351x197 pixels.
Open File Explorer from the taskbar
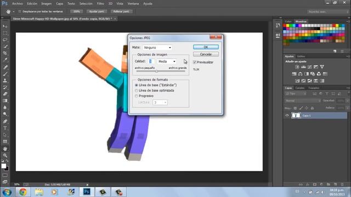coord(39,192)
